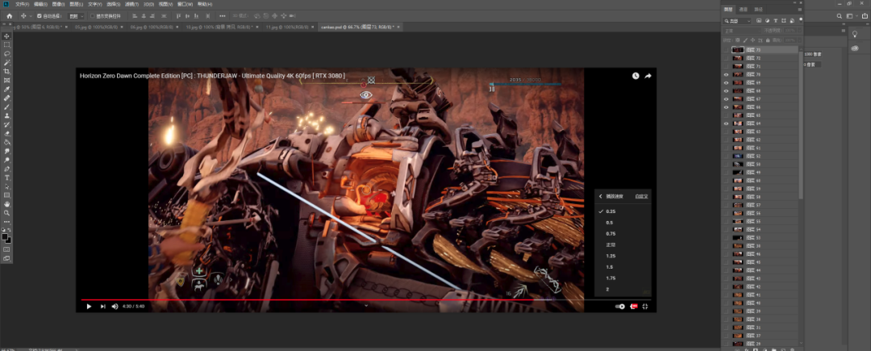
Task: Click Custom (自定义) speed link
Action: [x=641, y=196]
